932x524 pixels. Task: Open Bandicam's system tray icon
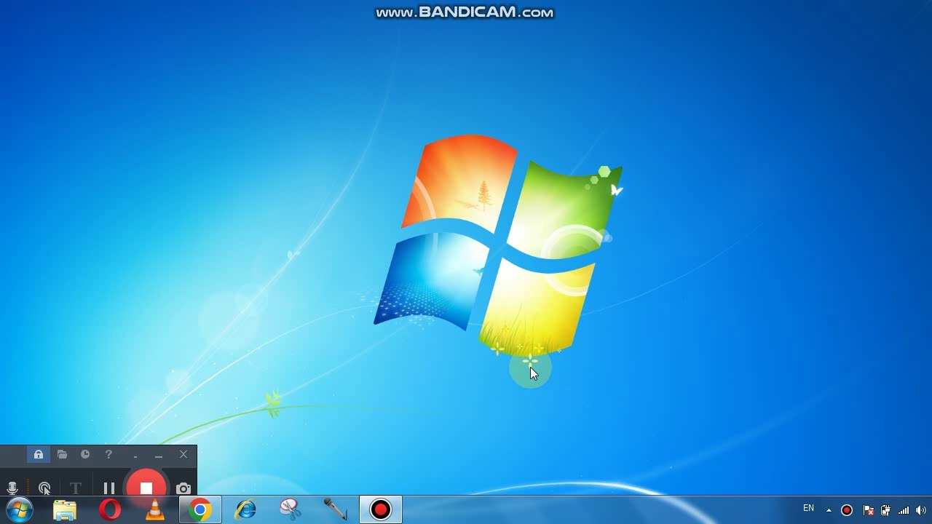pos(847,510)
